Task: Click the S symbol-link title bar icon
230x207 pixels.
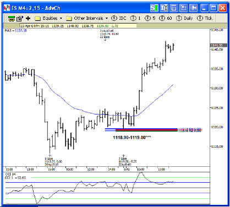Action: click(x=154, y=8)
